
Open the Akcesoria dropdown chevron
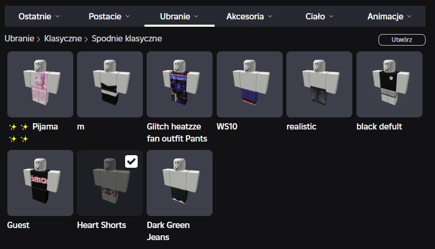click(x=270, y=16)
